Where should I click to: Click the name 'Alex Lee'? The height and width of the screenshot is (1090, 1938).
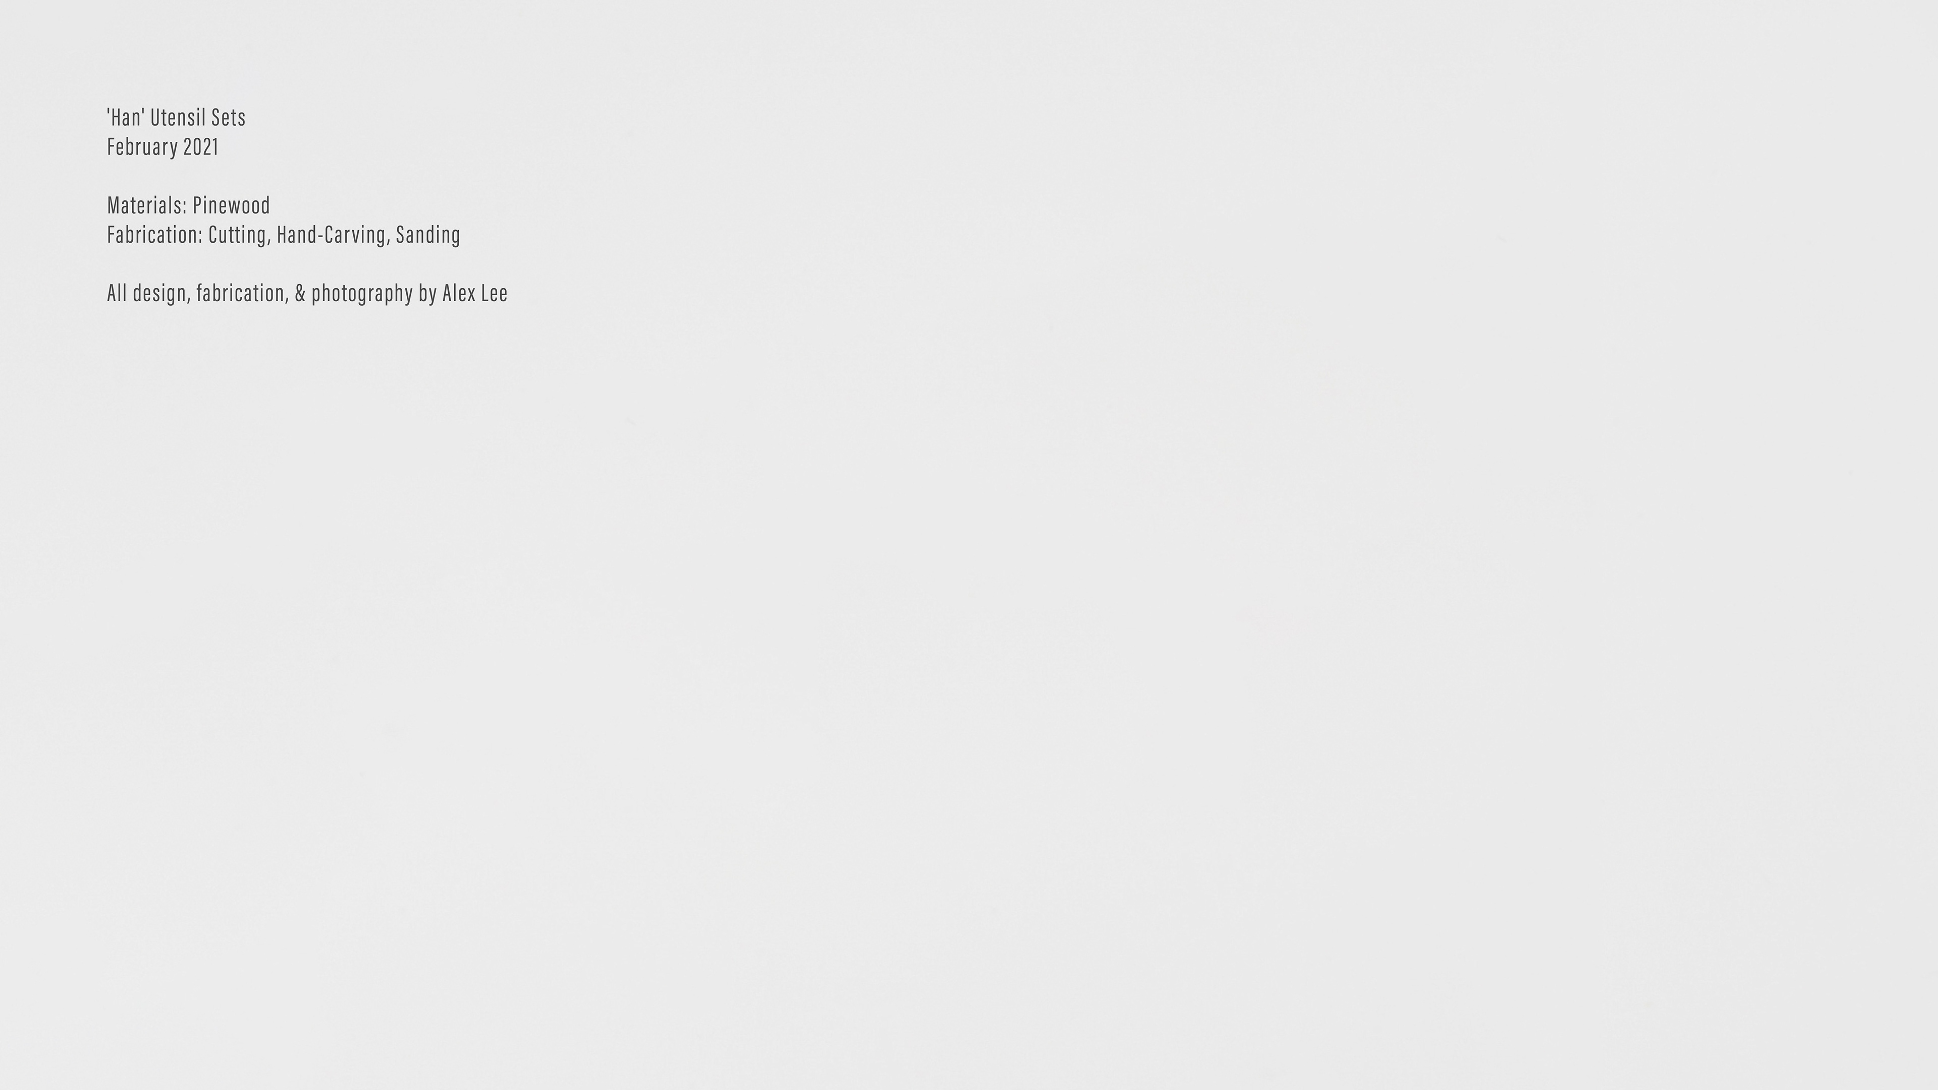coord(475,293)
